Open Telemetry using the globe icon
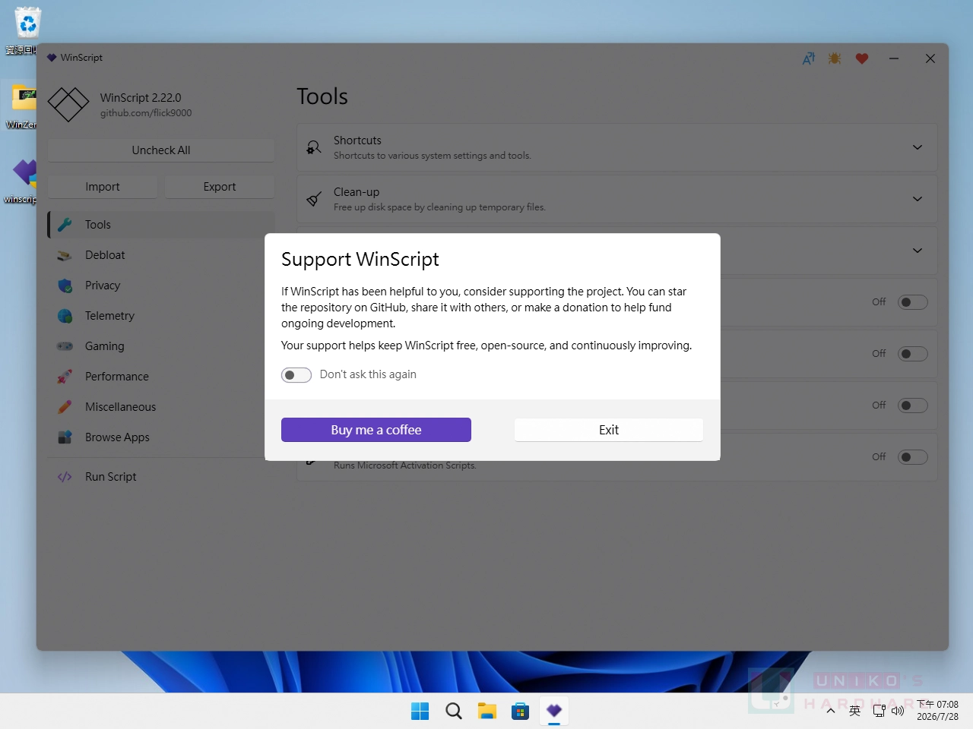 [x=65, y=316]
